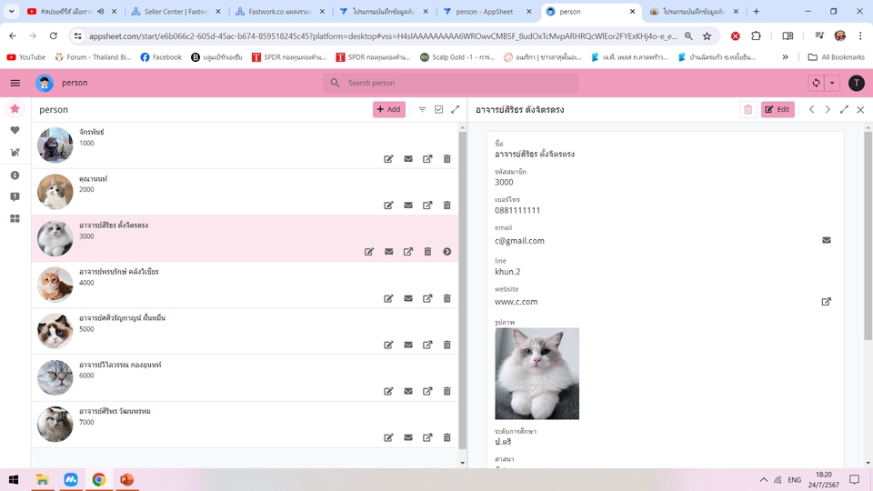Open the T user account avatar
The width and height of the screenshot is (873, 491).
[857, 83]
